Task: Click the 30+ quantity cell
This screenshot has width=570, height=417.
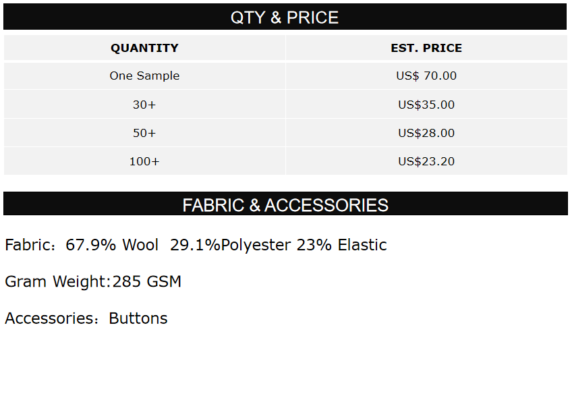Action: pyautogui.click(x=144, y=105)
